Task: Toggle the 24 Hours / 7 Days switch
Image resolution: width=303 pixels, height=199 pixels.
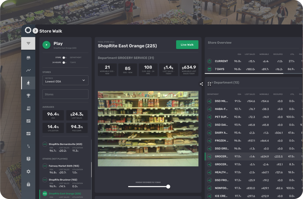Action: pos(64,63)
